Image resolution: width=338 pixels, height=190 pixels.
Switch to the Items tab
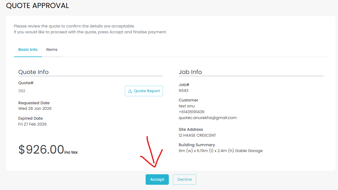[52, 50]
